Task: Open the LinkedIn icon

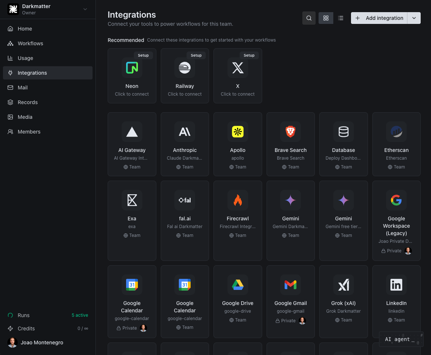Action: 396,284
